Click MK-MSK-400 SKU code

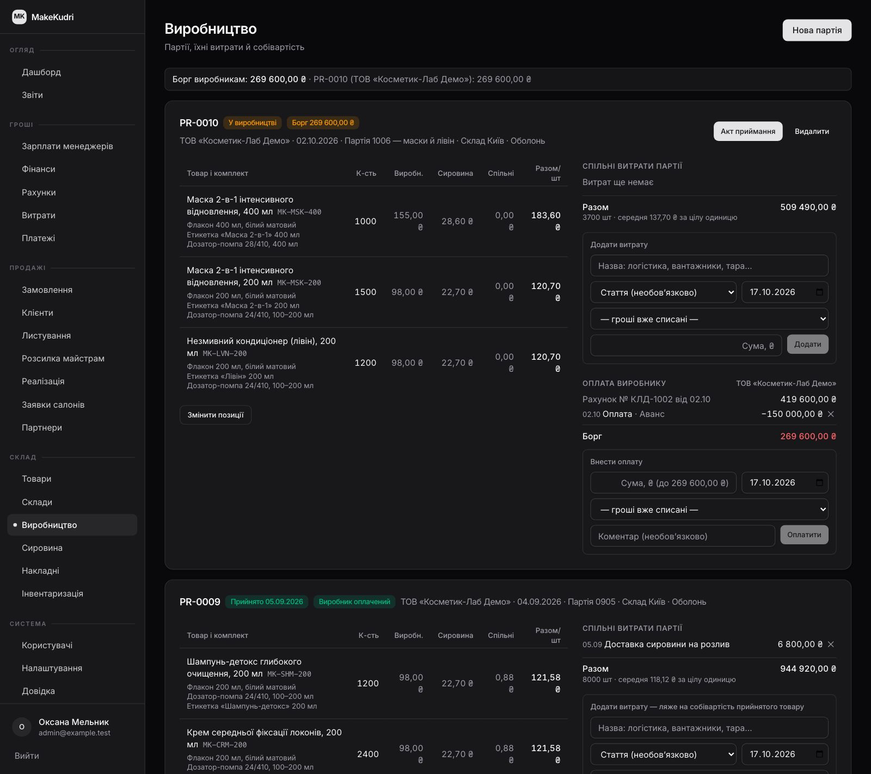(299, 212)
